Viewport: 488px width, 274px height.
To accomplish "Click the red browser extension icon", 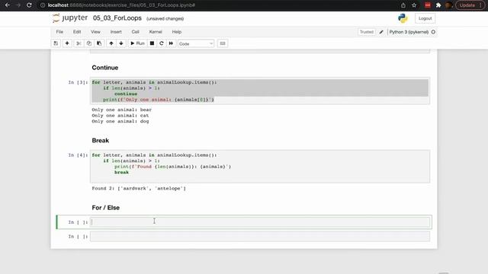I will [x=428, y=5].
